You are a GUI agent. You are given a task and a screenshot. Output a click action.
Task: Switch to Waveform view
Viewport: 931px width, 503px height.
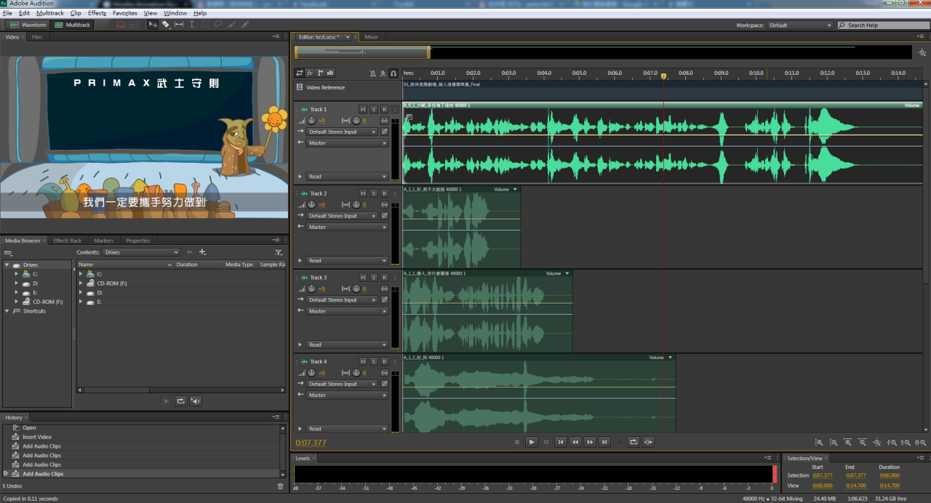coord(29,25)
